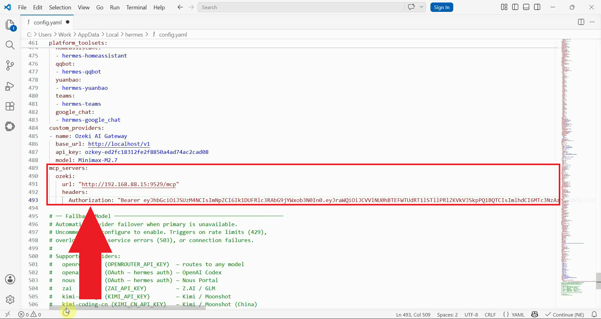601x319 pixels.
Task: Open the Help menu
Action: (x=159, y=7)
